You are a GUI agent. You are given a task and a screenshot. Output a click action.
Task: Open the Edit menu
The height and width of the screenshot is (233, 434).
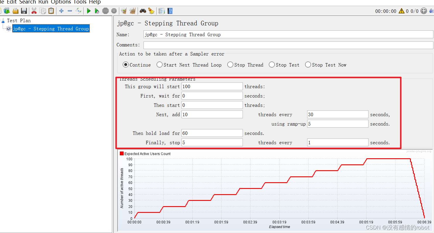click(x=12, y=2)
